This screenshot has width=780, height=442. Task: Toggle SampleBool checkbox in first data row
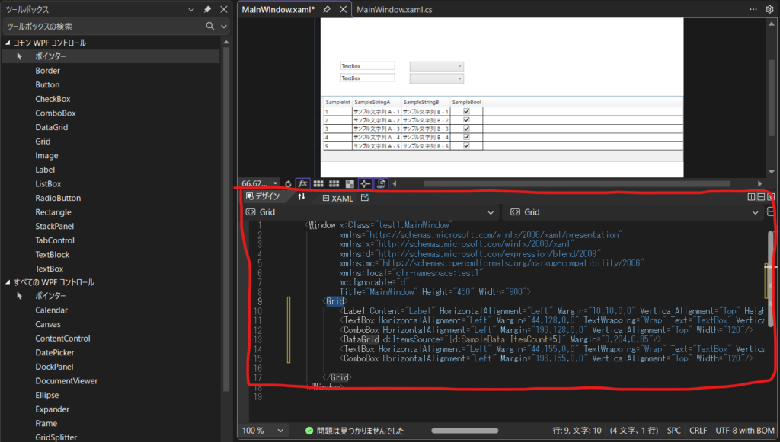coord(466,111)
